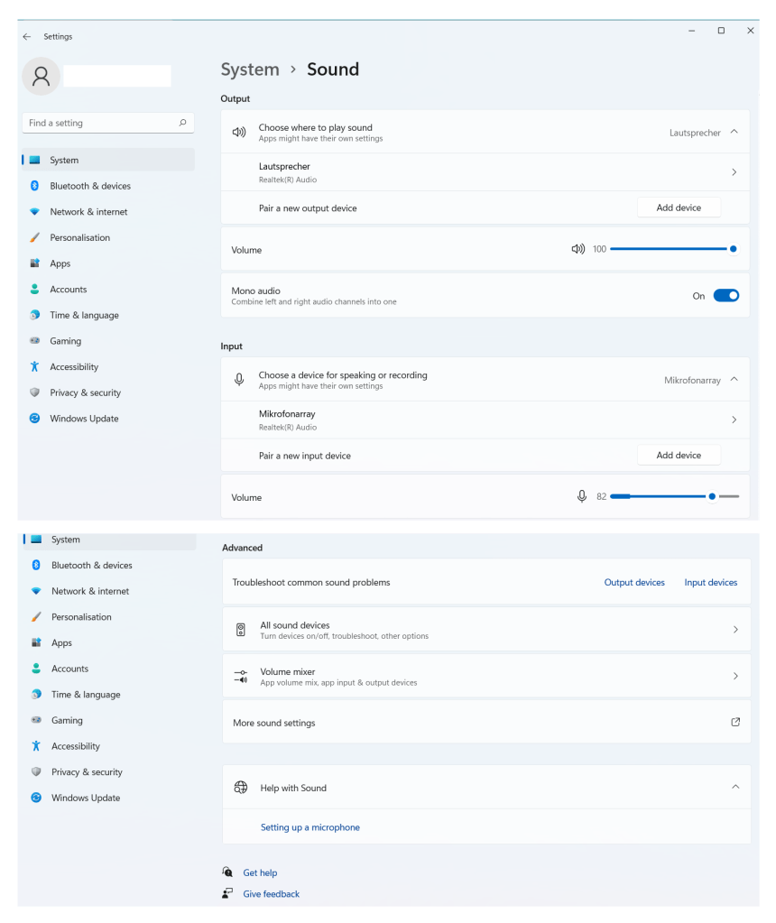
Task: Open the Input devices troubleshooter link
Action: tap(710, 583)
